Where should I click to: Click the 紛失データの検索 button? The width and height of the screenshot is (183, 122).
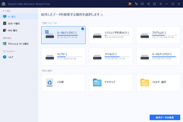tap(165, 117)
